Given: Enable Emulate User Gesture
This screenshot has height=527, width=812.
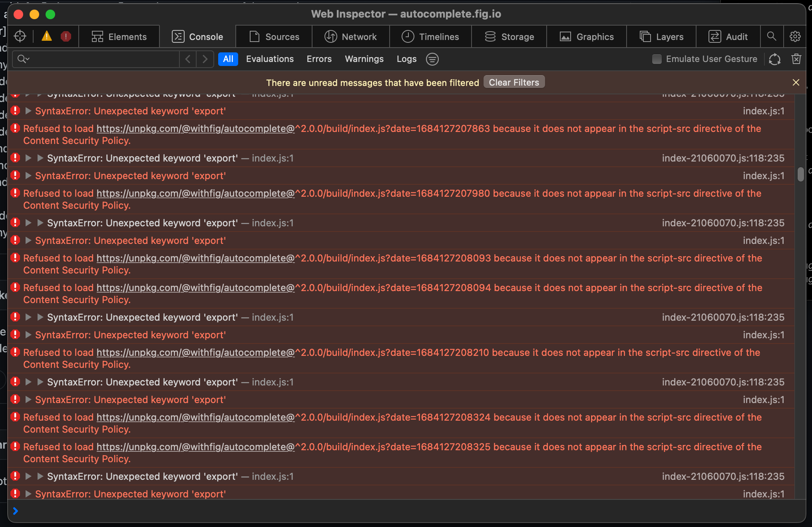Looking at the screenshot, I should pos(657,59).
